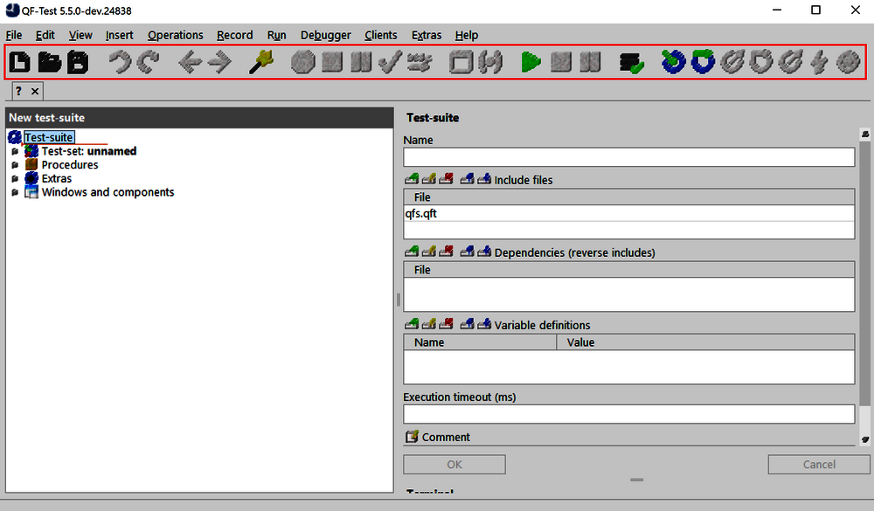Click the green Start test run icon
874x511 pixels.
[x=531, y=62]
